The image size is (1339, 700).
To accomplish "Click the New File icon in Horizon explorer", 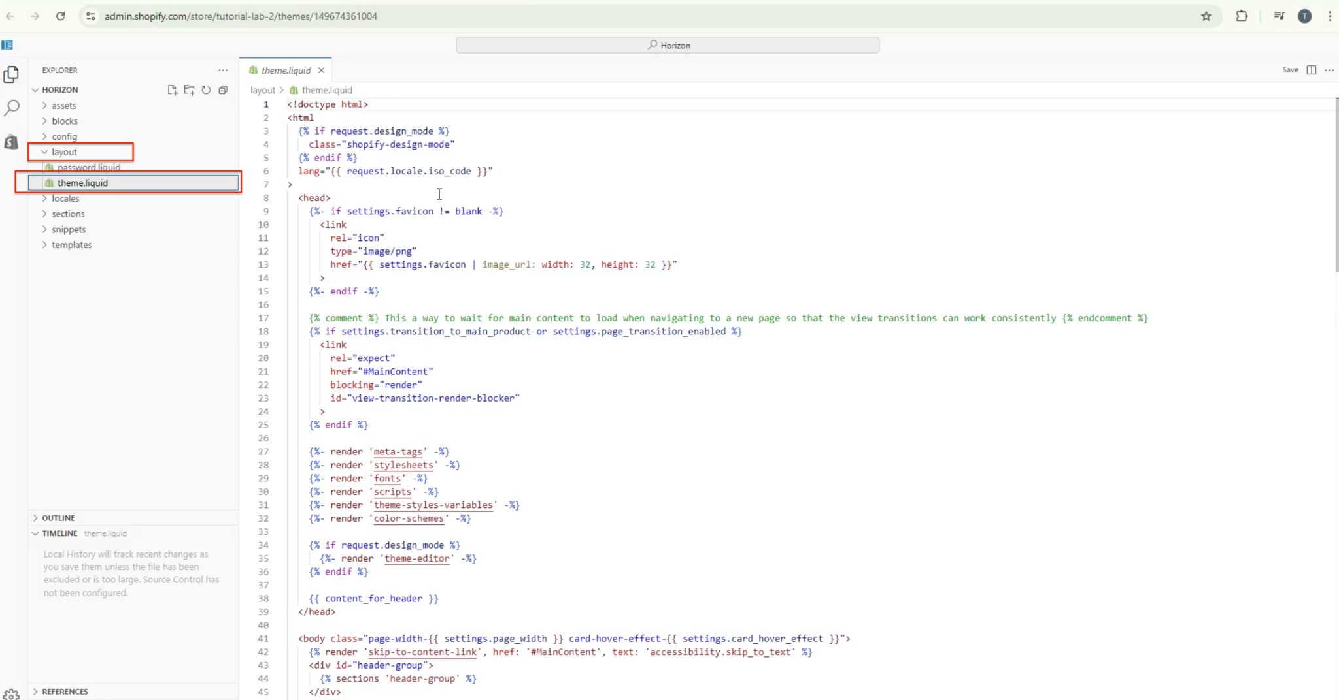I will [172, 90].
